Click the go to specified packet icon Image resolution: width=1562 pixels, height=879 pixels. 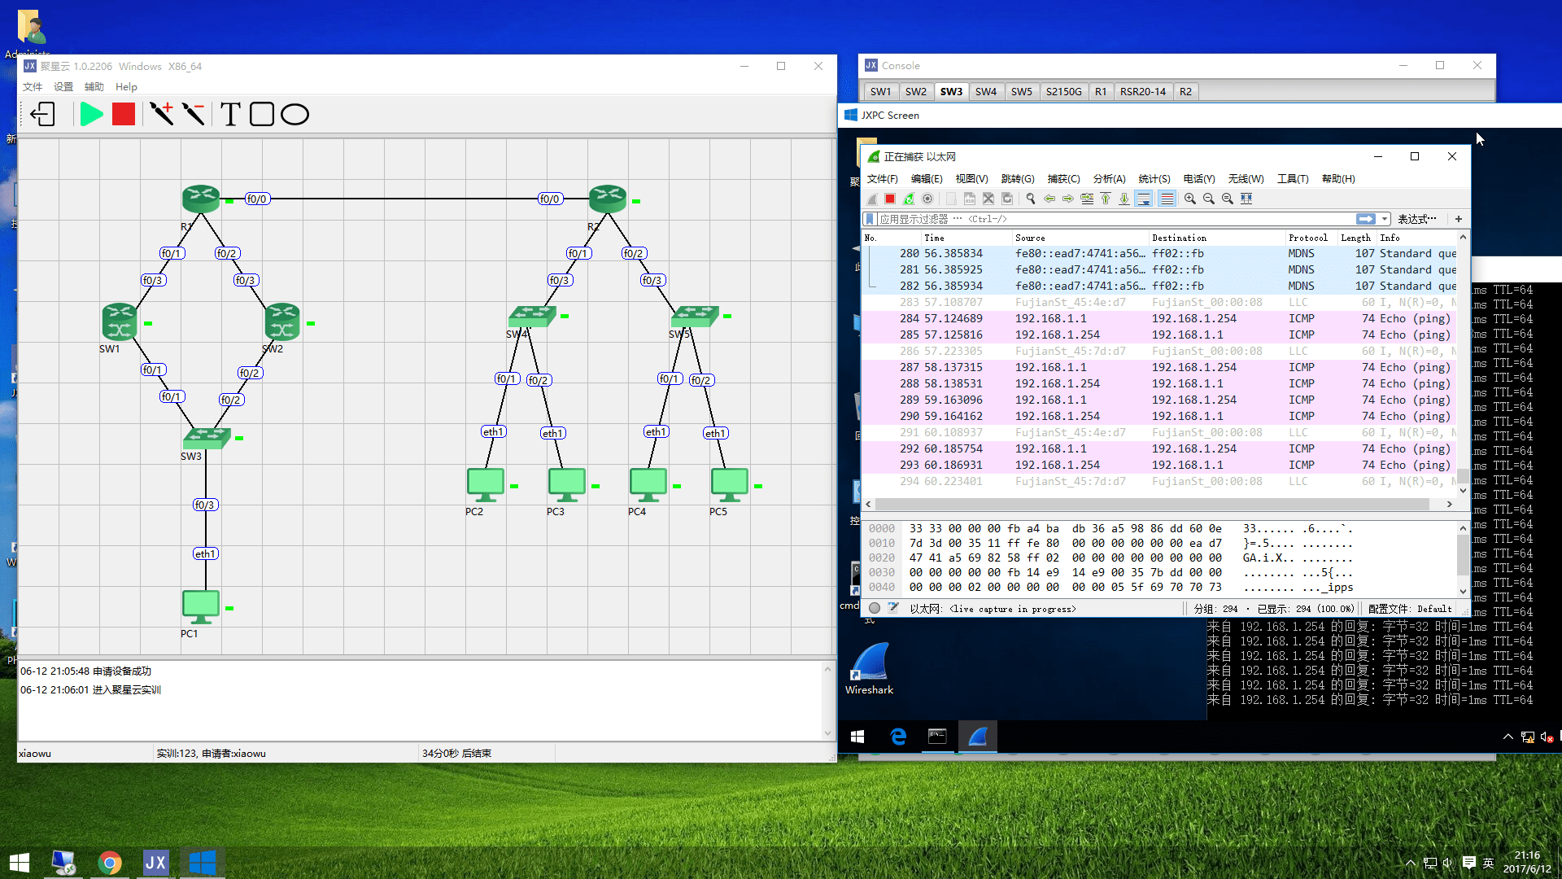(1087, 199)
